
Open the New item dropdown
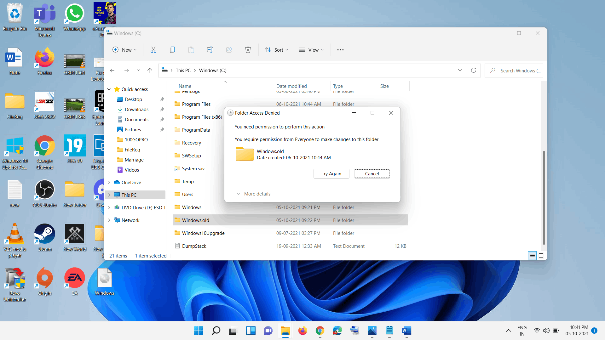[125, 50]
